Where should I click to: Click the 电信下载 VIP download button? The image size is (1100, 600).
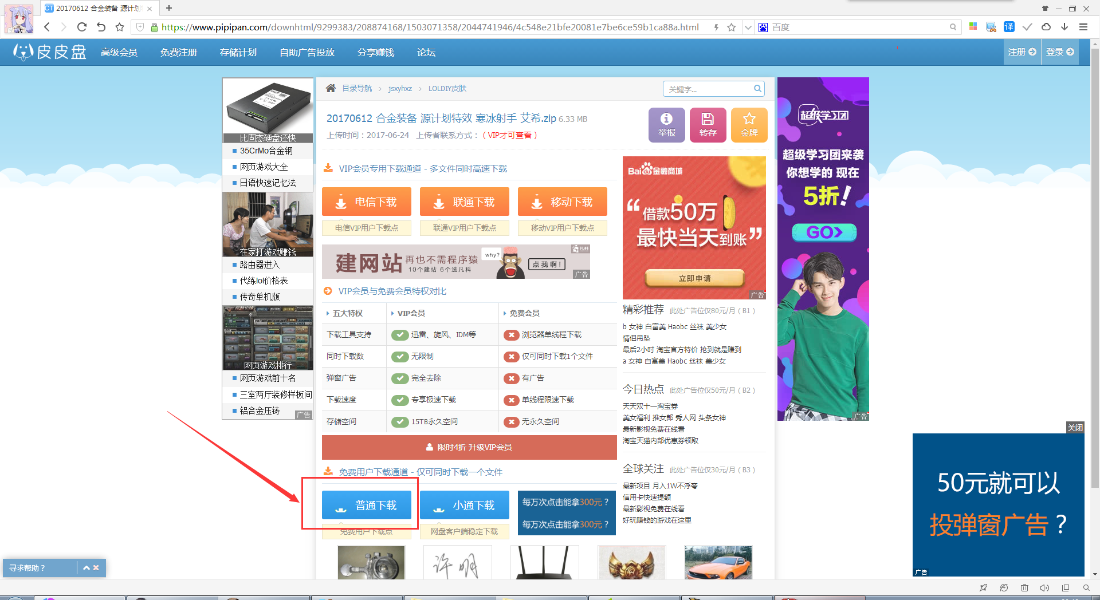[x=367, y=202]
